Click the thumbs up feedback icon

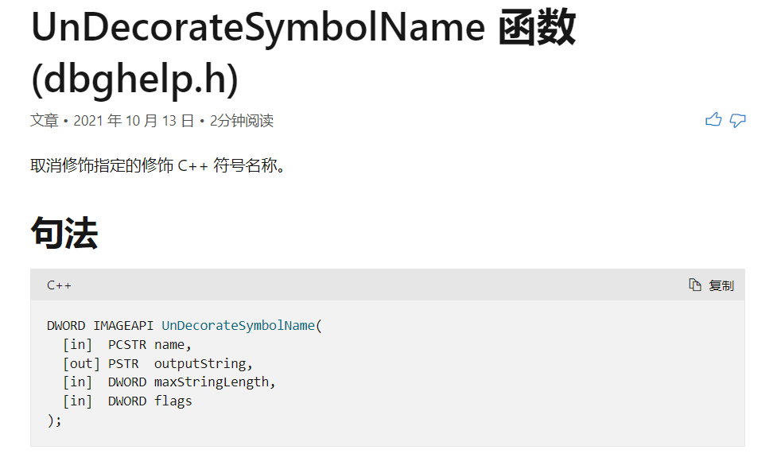click(713, 120)
